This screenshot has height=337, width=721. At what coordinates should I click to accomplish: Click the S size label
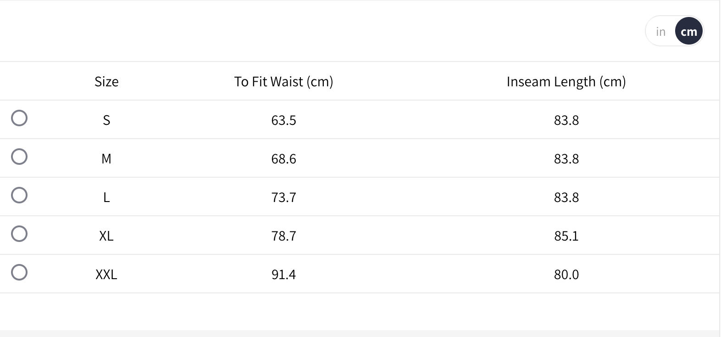[x=106, y=120]
